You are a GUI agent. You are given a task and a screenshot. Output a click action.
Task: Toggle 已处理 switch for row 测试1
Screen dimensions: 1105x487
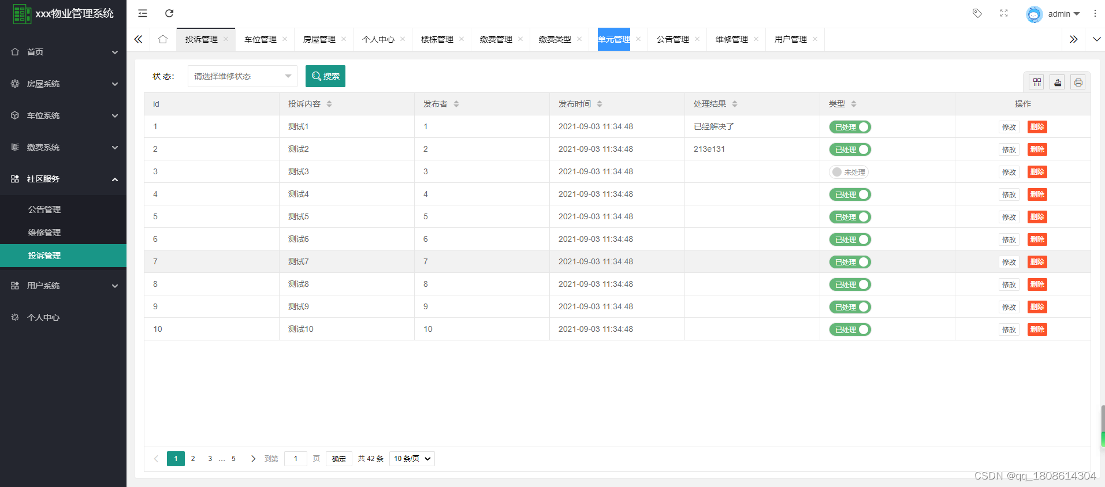(x=850, y=127)
